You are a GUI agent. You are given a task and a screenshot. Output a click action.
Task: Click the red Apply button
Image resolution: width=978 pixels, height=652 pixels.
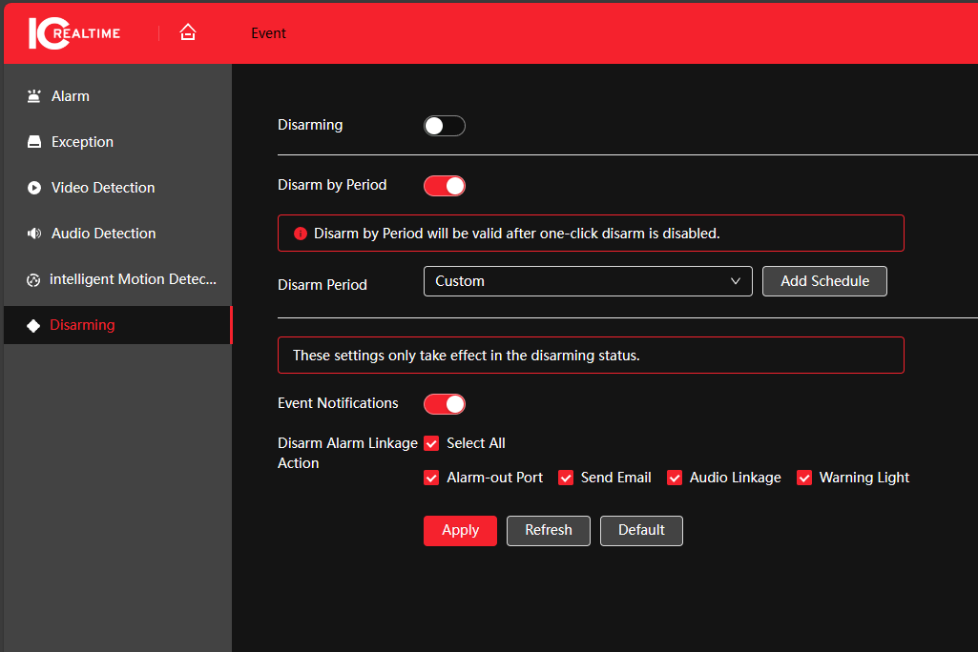click(x=460, y=531)
